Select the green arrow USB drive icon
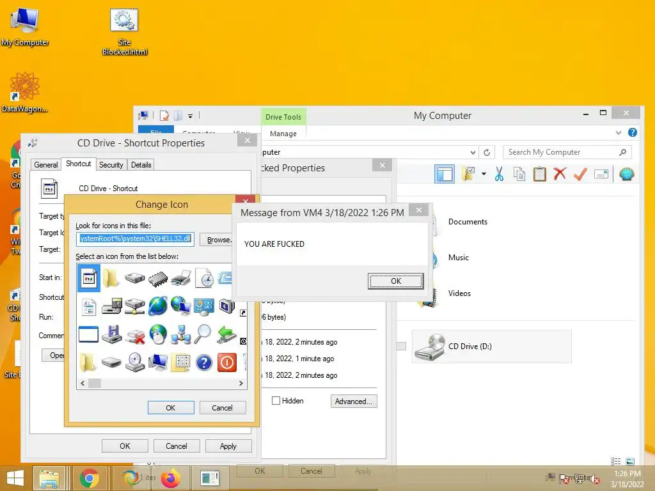Image resolution: width=655 pixels, height=491 pixels. (x=226, y=334)
